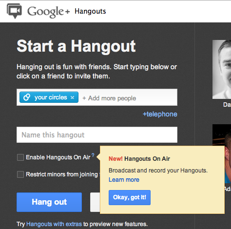Invite the friend in the black-and-white photo
Viewport: 231px width, 229px height.
pyautogui.click(x=222, y=69)
